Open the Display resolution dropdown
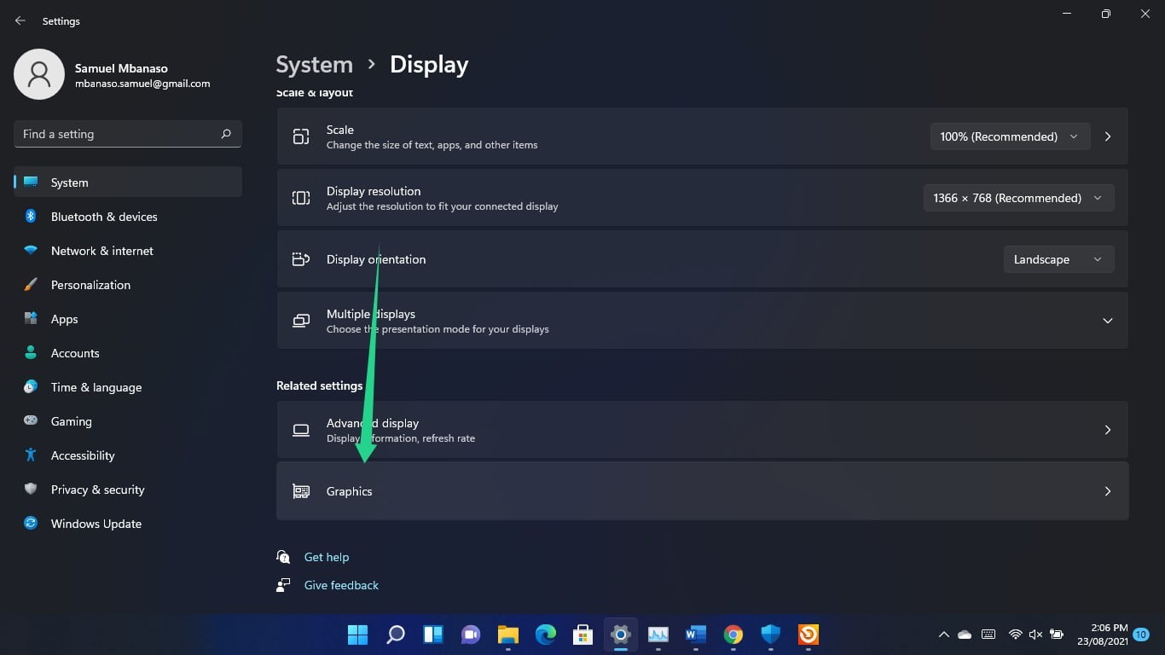Screen dimensions: 1165x655 [x=1018, y=197]
